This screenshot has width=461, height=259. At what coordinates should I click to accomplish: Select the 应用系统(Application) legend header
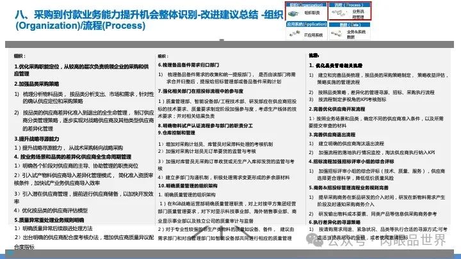306,24
